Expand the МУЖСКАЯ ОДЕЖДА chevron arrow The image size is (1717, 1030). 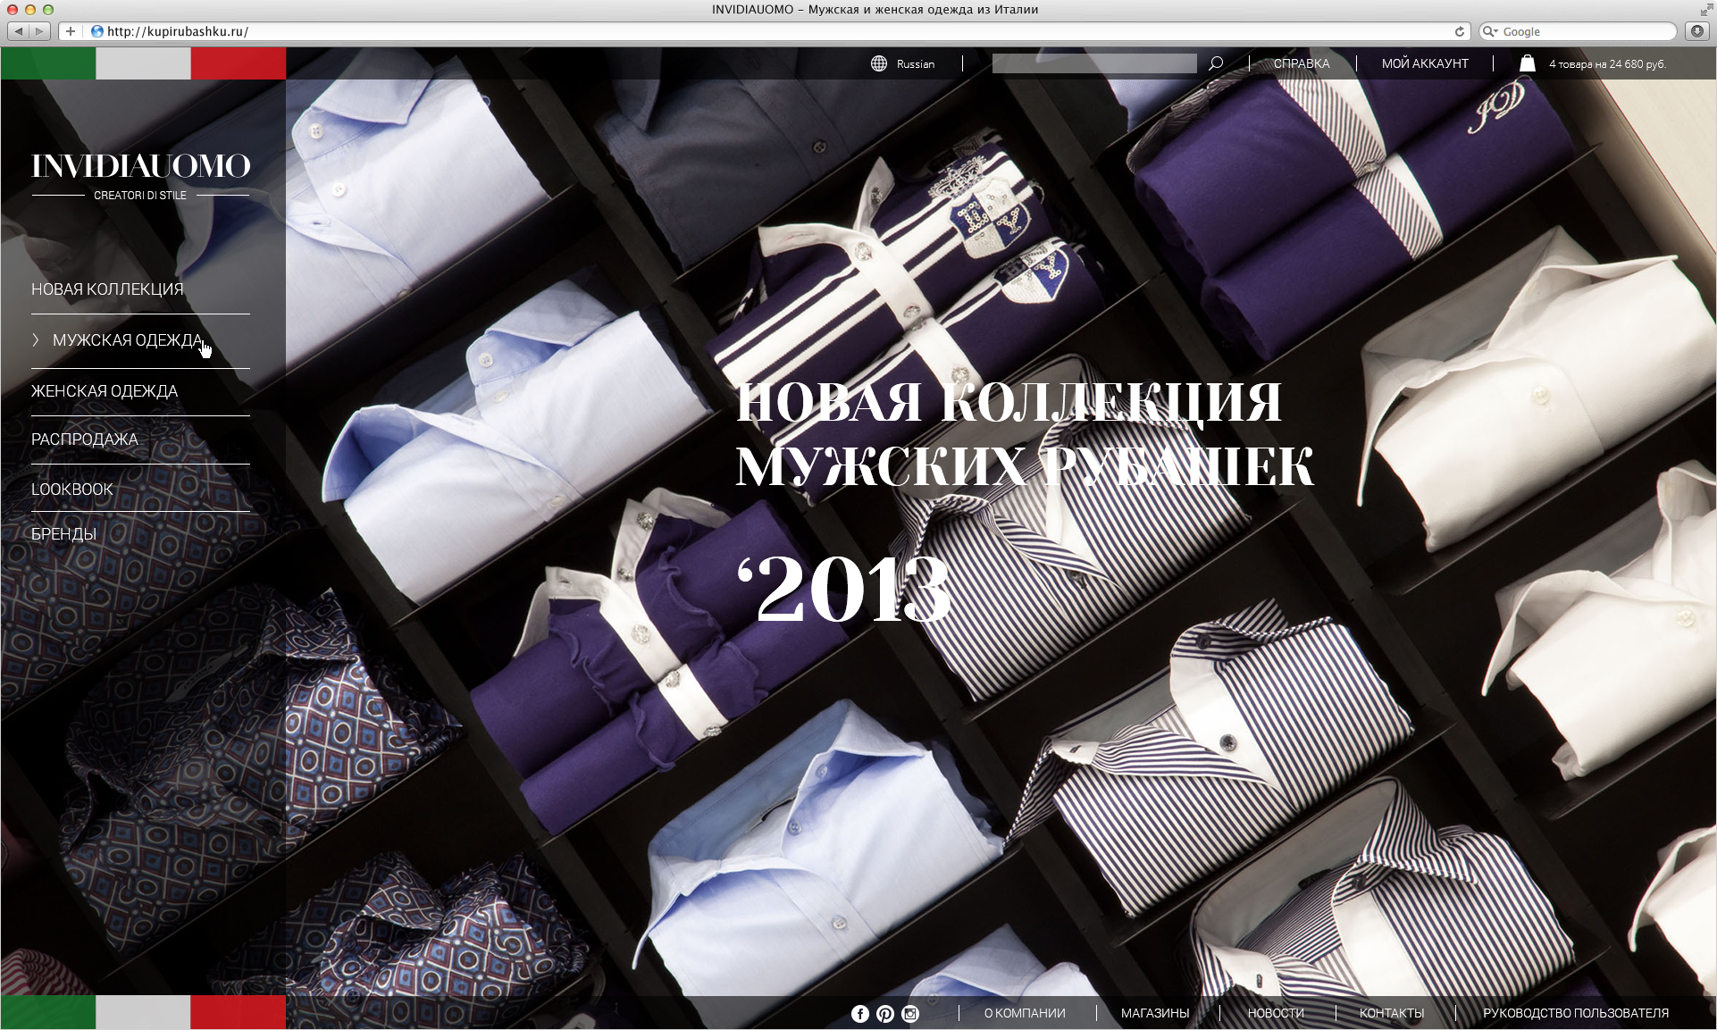point(36,339)
